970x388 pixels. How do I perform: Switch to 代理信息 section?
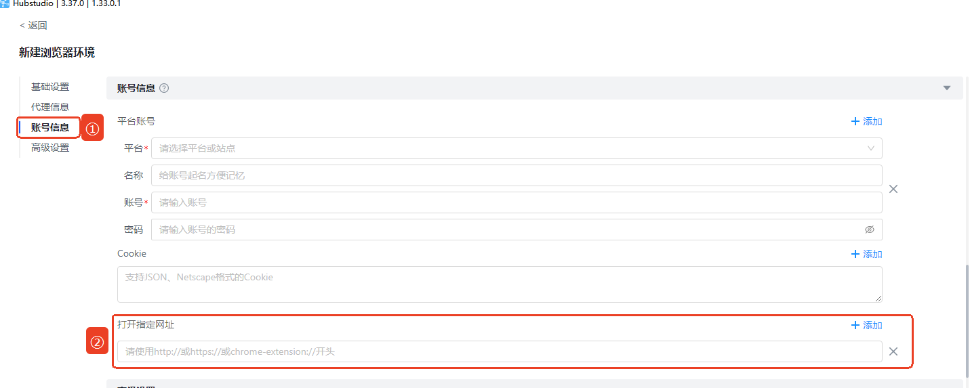click(x=50, y=107)
